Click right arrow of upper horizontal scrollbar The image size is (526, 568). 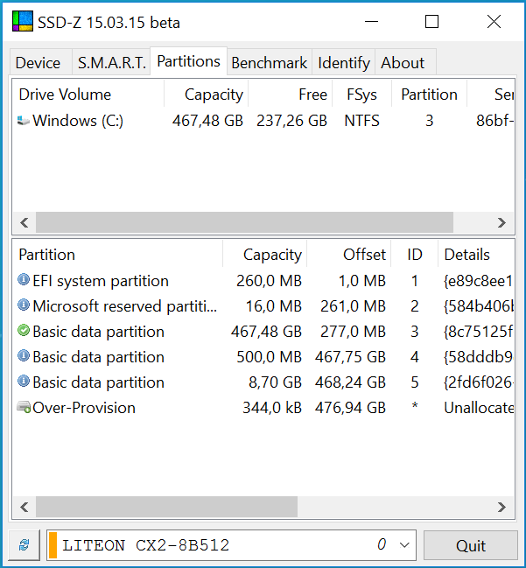pyautogui.click(x=501, y=222)
